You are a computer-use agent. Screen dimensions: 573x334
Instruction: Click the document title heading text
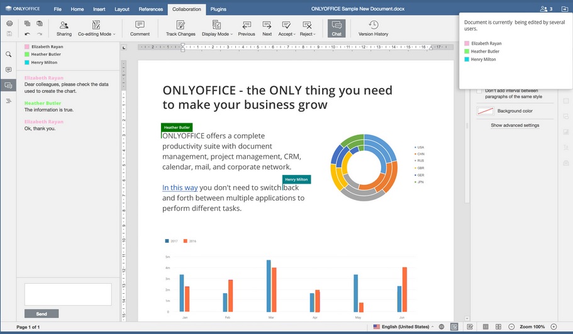pyautogui.click(x=277, y=97)
